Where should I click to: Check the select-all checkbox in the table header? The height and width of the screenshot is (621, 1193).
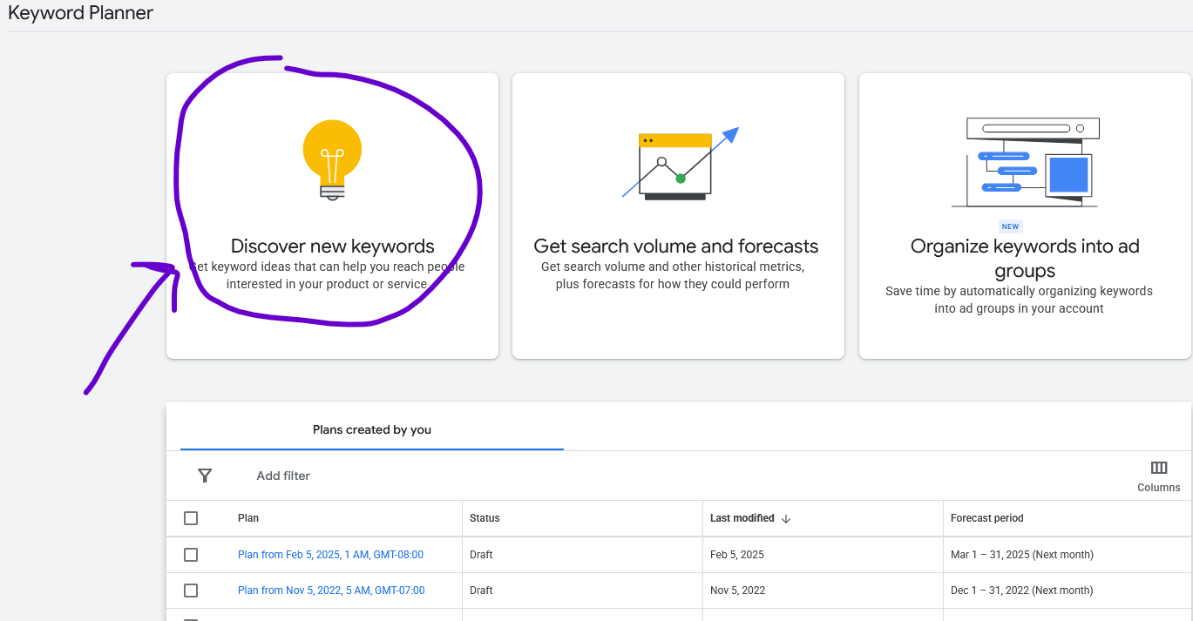click(x=192, y=518)
